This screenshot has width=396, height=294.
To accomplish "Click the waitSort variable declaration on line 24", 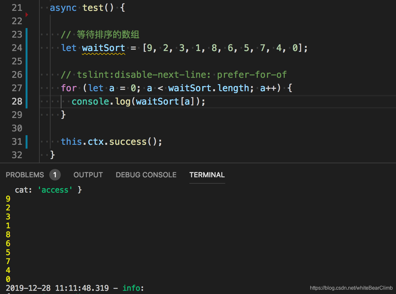I will (x=103, y=48).
